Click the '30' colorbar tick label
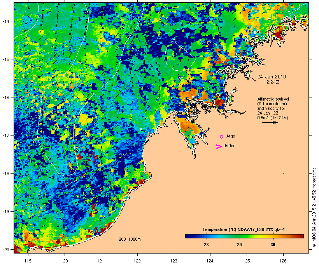Viewport: 319px width, 264px height. (273, 245)
